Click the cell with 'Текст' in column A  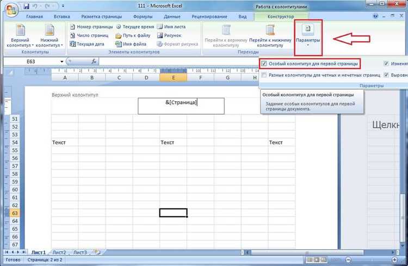click(65, 143)
